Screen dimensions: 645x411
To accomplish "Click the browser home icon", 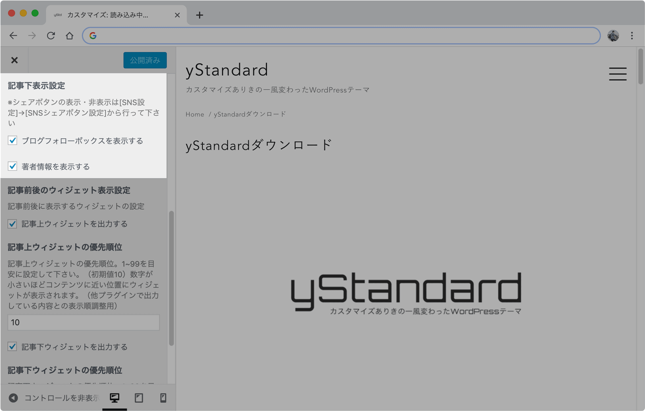I will [70, 35].
